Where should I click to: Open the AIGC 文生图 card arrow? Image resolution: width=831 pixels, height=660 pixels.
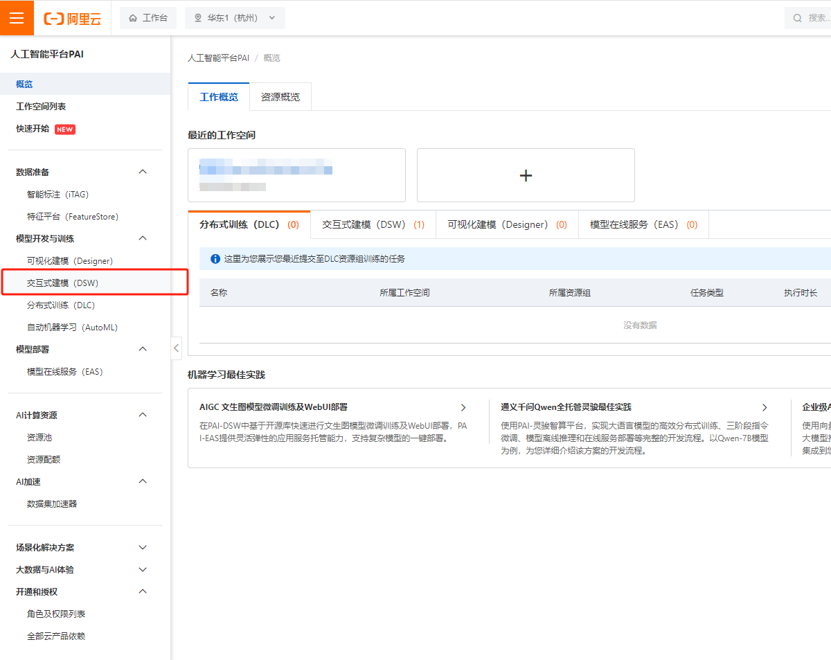pyautogui.click(x=463, y=407)
